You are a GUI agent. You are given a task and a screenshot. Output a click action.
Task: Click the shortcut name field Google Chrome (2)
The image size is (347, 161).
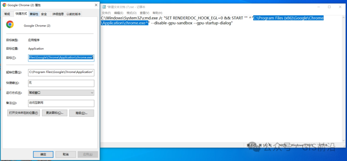[x=37, y=26]
